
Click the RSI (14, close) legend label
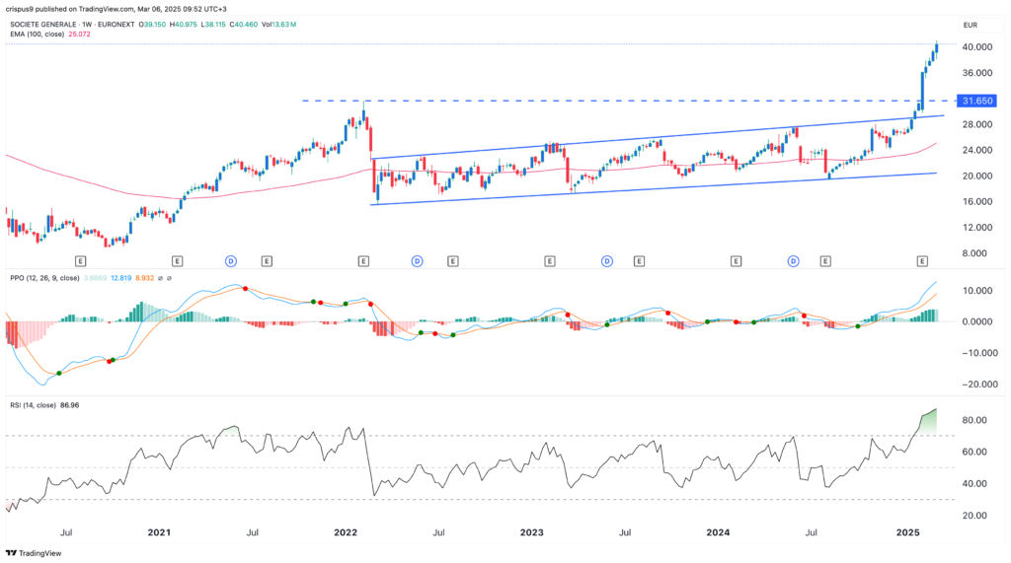(x=33, y=405)
